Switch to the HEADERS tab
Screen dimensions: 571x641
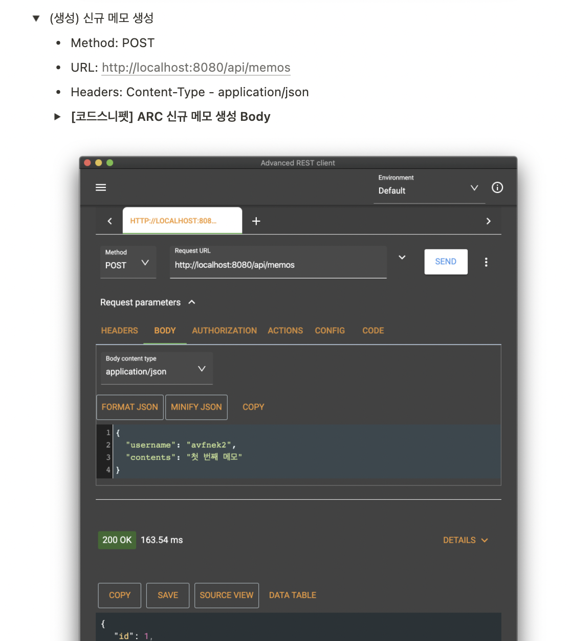click(119, 331)
